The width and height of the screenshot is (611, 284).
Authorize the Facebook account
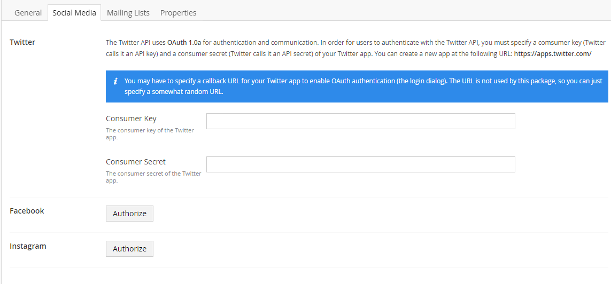(x=129, y=214)
